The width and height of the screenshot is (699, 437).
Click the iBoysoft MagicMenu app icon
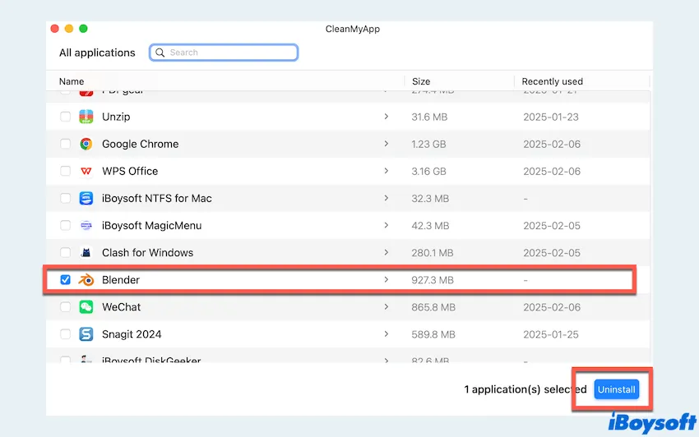click(x=86, y=225)
